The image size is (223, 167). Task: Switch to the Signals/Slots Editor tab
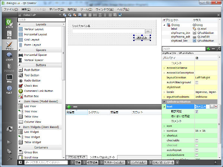pos(102,157)
